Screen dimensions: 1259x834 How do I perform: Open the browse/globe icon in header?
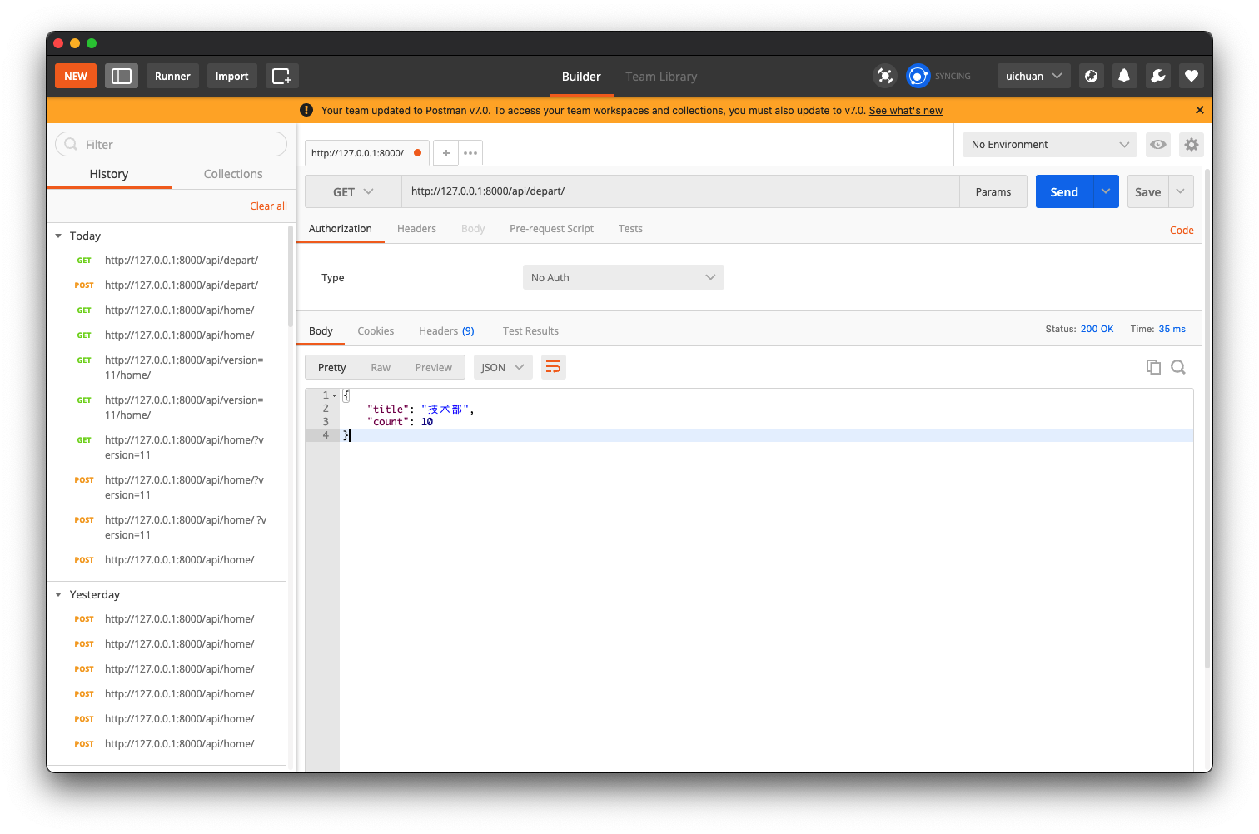point(1091,76)
